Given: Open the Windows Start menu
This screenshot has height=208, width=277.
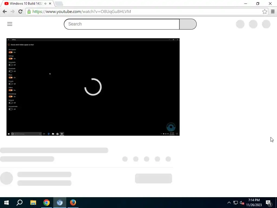Looking at the screenshot, I should [6, 203].
